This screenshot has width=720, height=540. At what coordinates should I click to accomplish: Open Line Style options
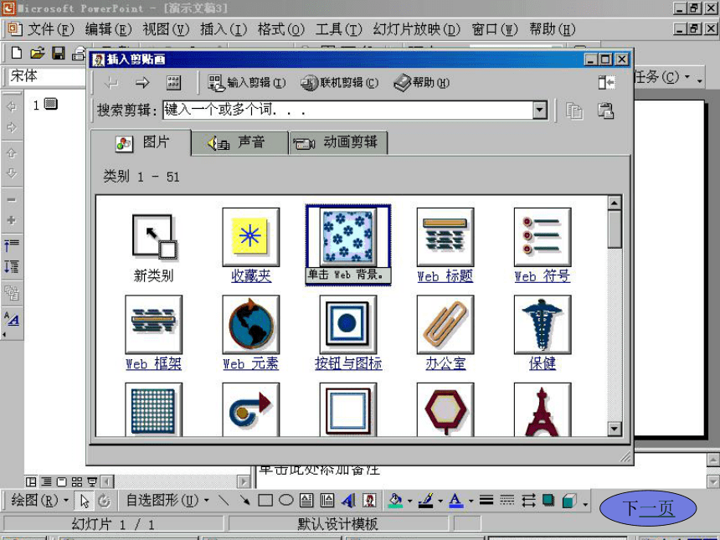(x=486, y=500)
